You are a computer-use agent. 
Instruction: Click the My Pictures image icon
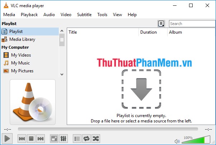[6, 71]
